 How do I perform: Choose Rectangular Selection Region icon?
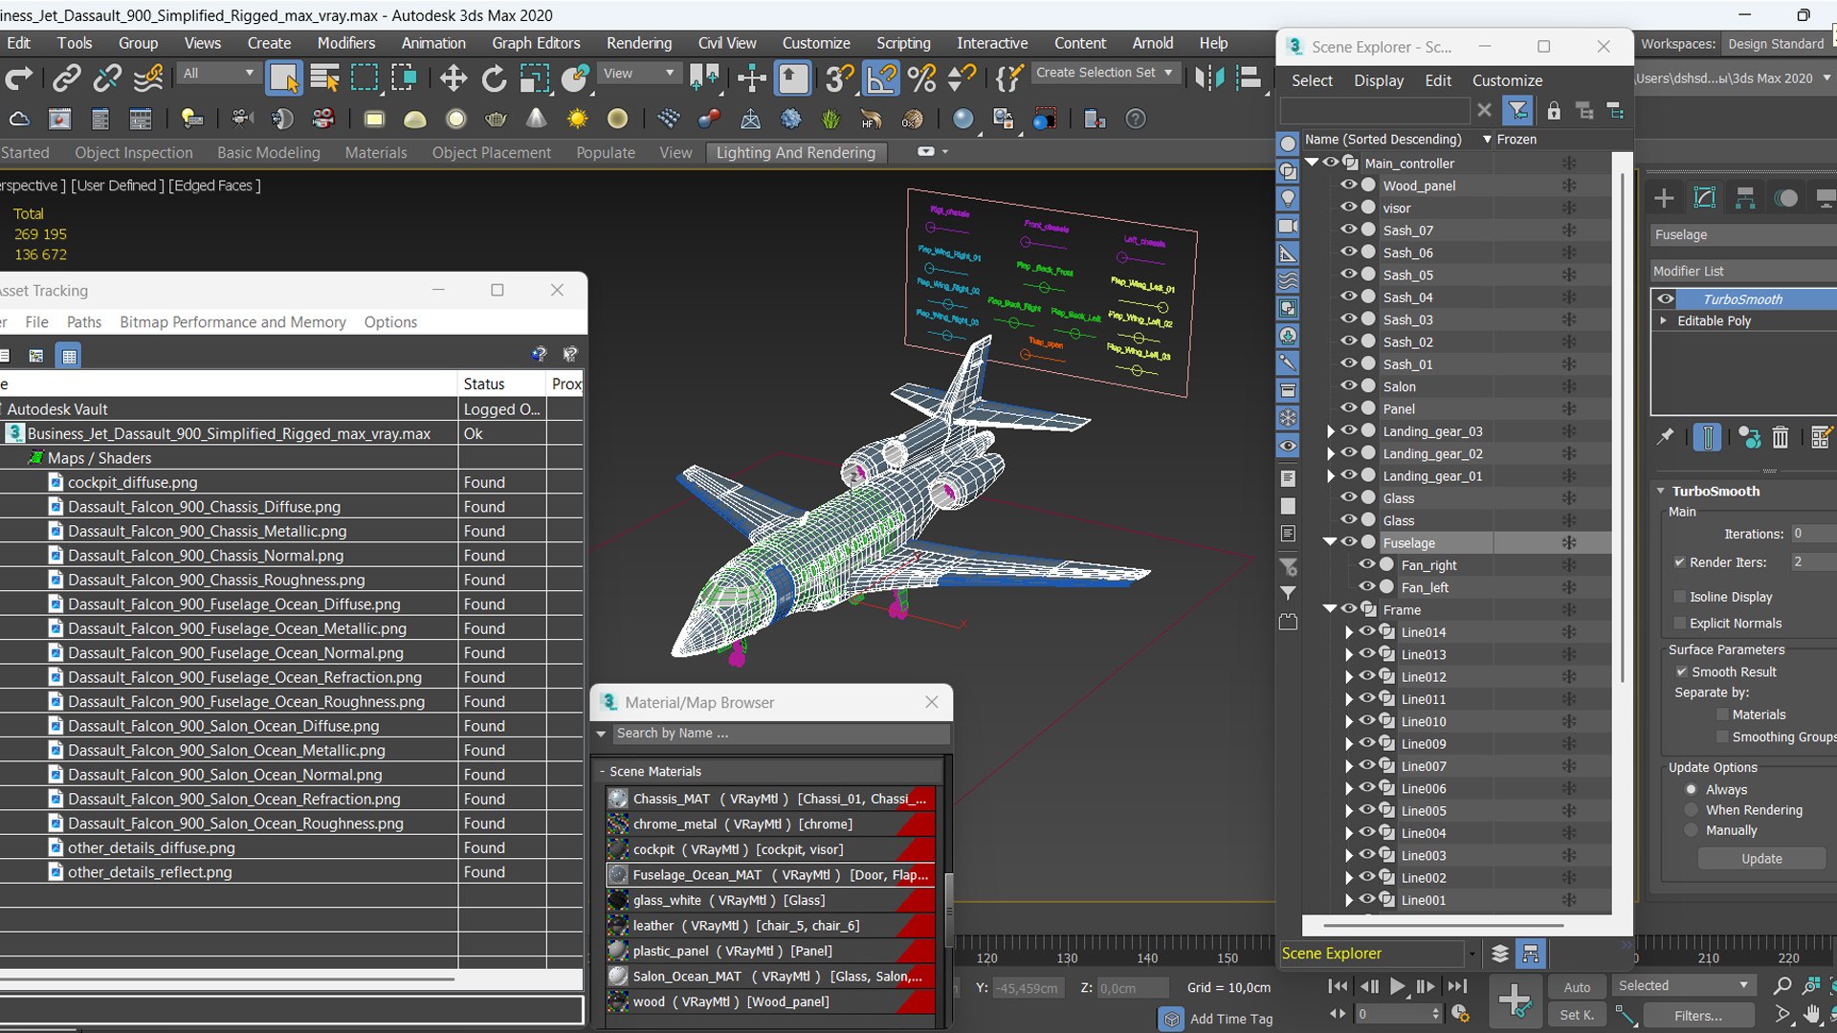tap(365, 77)
